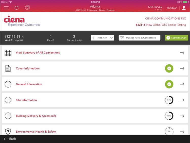Click the Atlanta title
190x143 pixels.
[x=95, y=6]
